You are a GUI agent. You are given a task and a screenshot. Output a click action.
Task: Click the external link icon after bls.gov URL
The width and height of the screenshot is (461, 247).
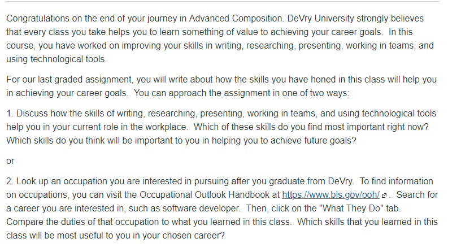pos(384,196)
